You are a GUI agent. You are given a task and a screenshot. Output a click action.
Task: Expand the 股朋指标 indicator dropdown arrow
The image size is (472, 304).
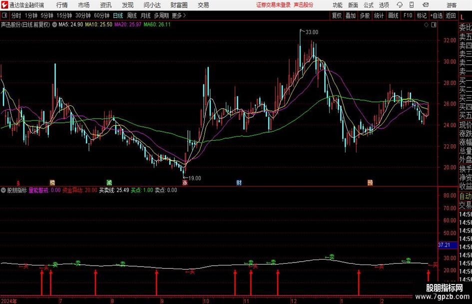tap(3, 190)
